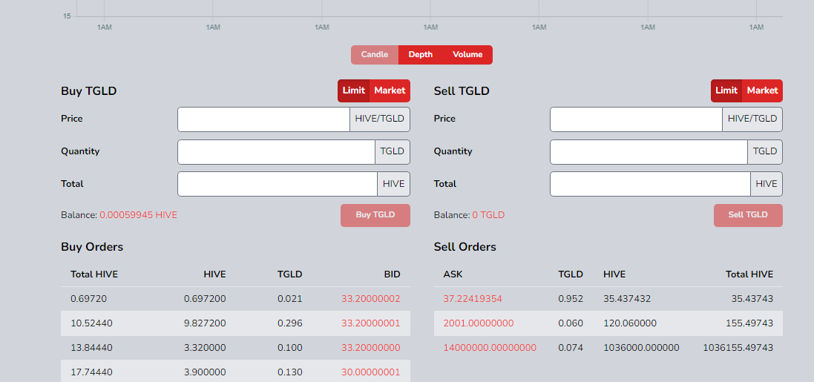814x382 pixels.
Task: Switch chart to Depth view
Action: coord(420,55)
